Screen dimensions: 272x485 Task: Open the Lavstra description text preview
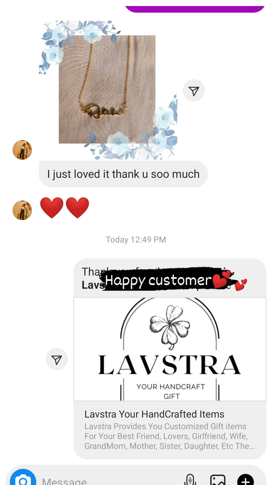169,436
